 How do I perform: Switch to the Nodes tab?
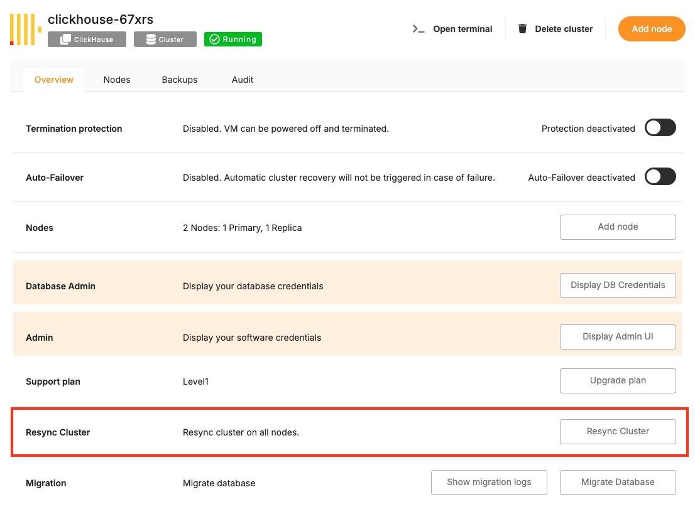tap(117, 80)
